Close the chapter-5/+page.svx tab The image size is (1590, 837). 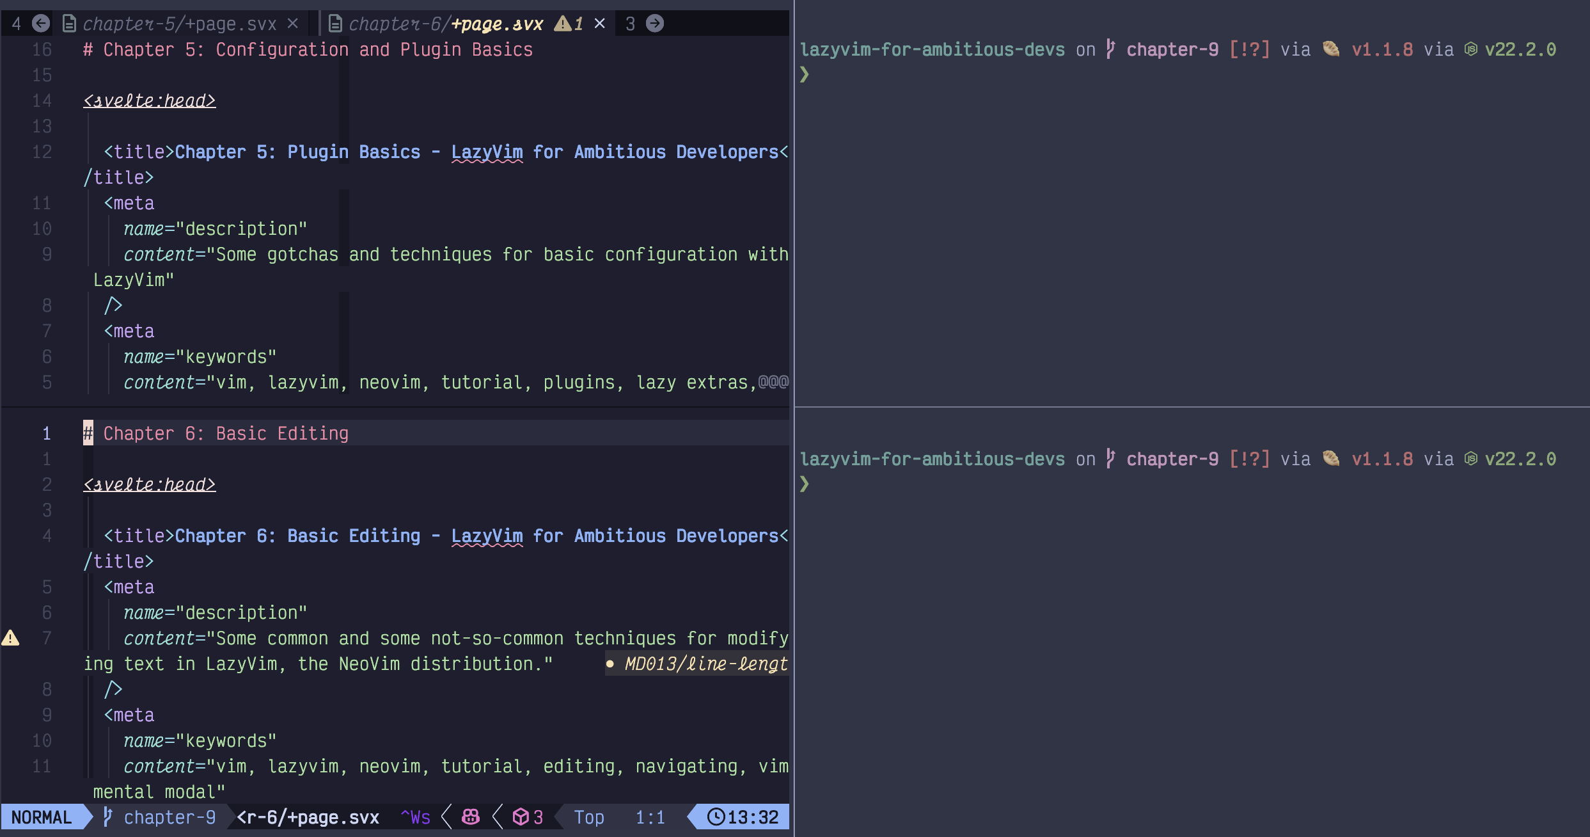(x=293, y=24)
